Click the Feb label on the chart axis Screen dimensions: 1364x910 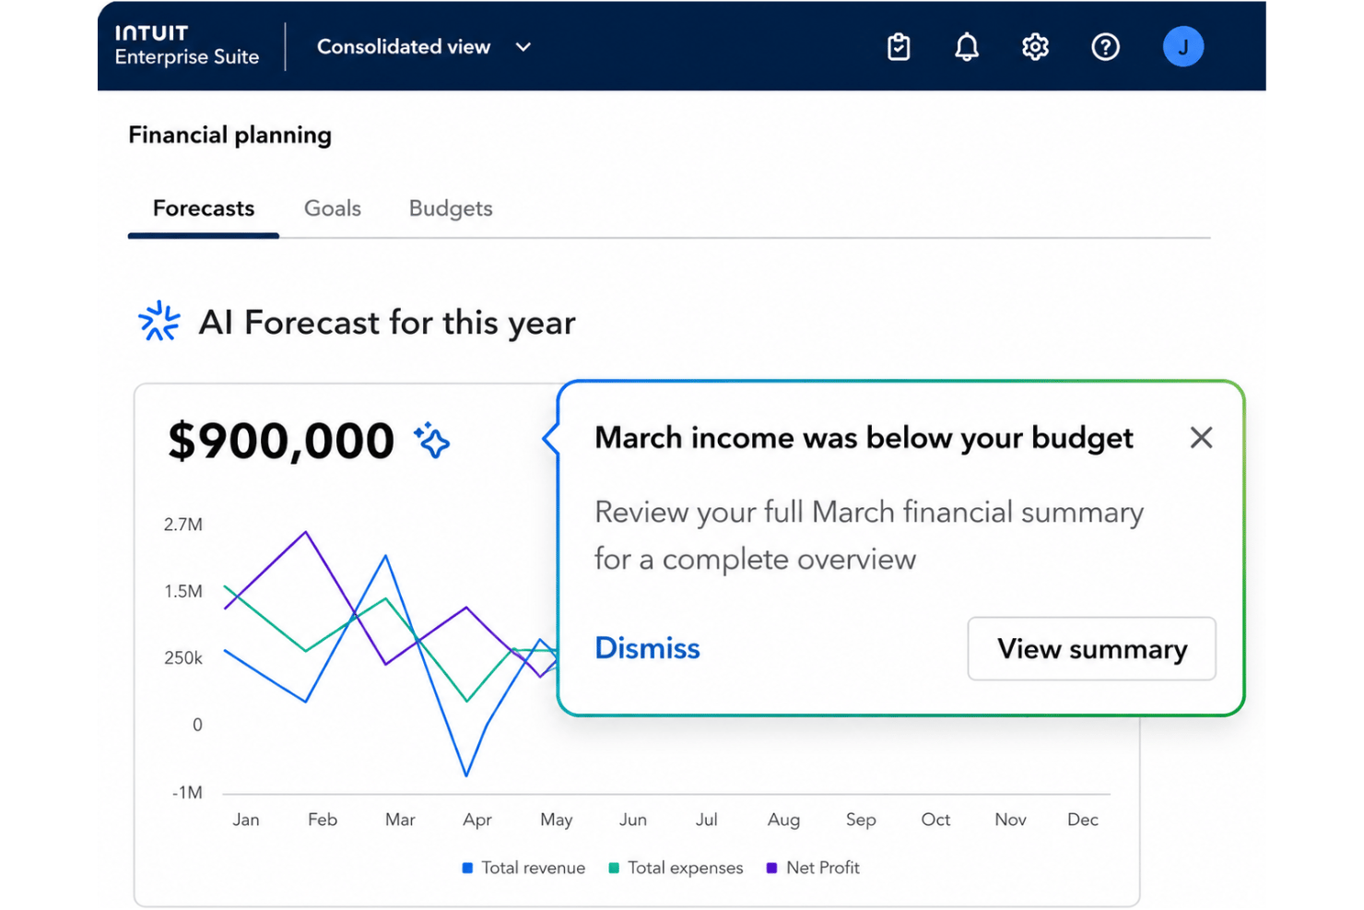323,820
